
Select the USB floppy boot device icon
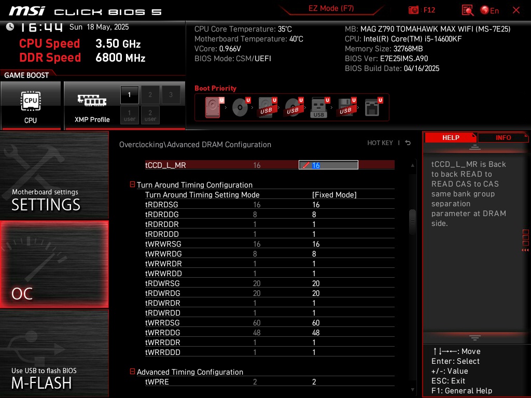coord(346,107)
